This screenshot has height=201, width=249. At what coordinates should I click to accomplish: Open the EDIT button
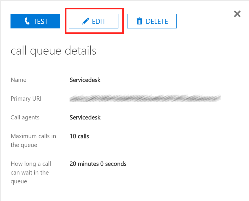pyautogui.click(x=93, y=21)
